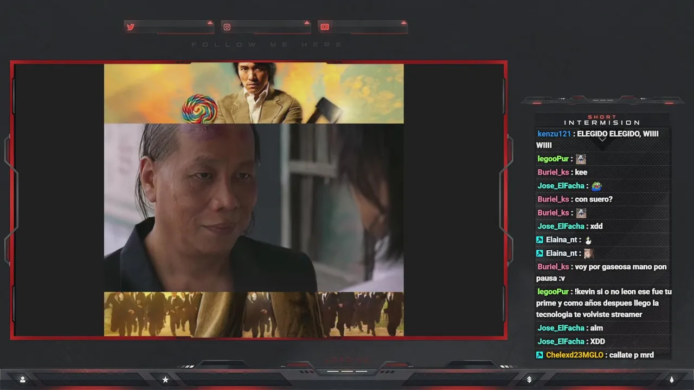Open Chelexd23MGLO's chat username
Viewport: 694px width, 390px height.
click(575, 355)
